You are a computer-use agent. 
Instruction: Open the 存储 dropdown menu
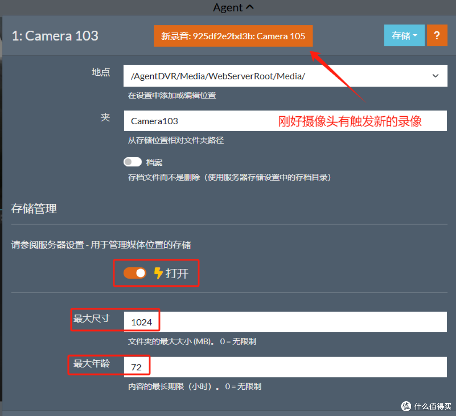pos(404,36)
